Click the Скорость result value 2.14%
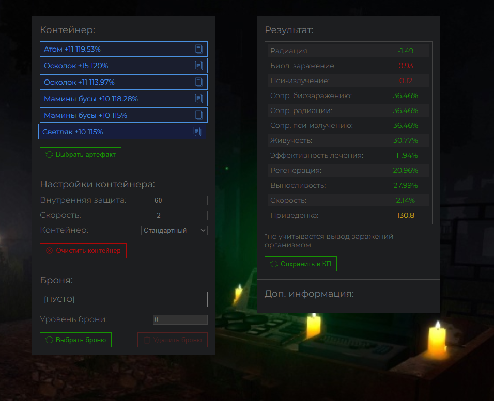This screenshot has width=494, height=401. click(406, 200)
